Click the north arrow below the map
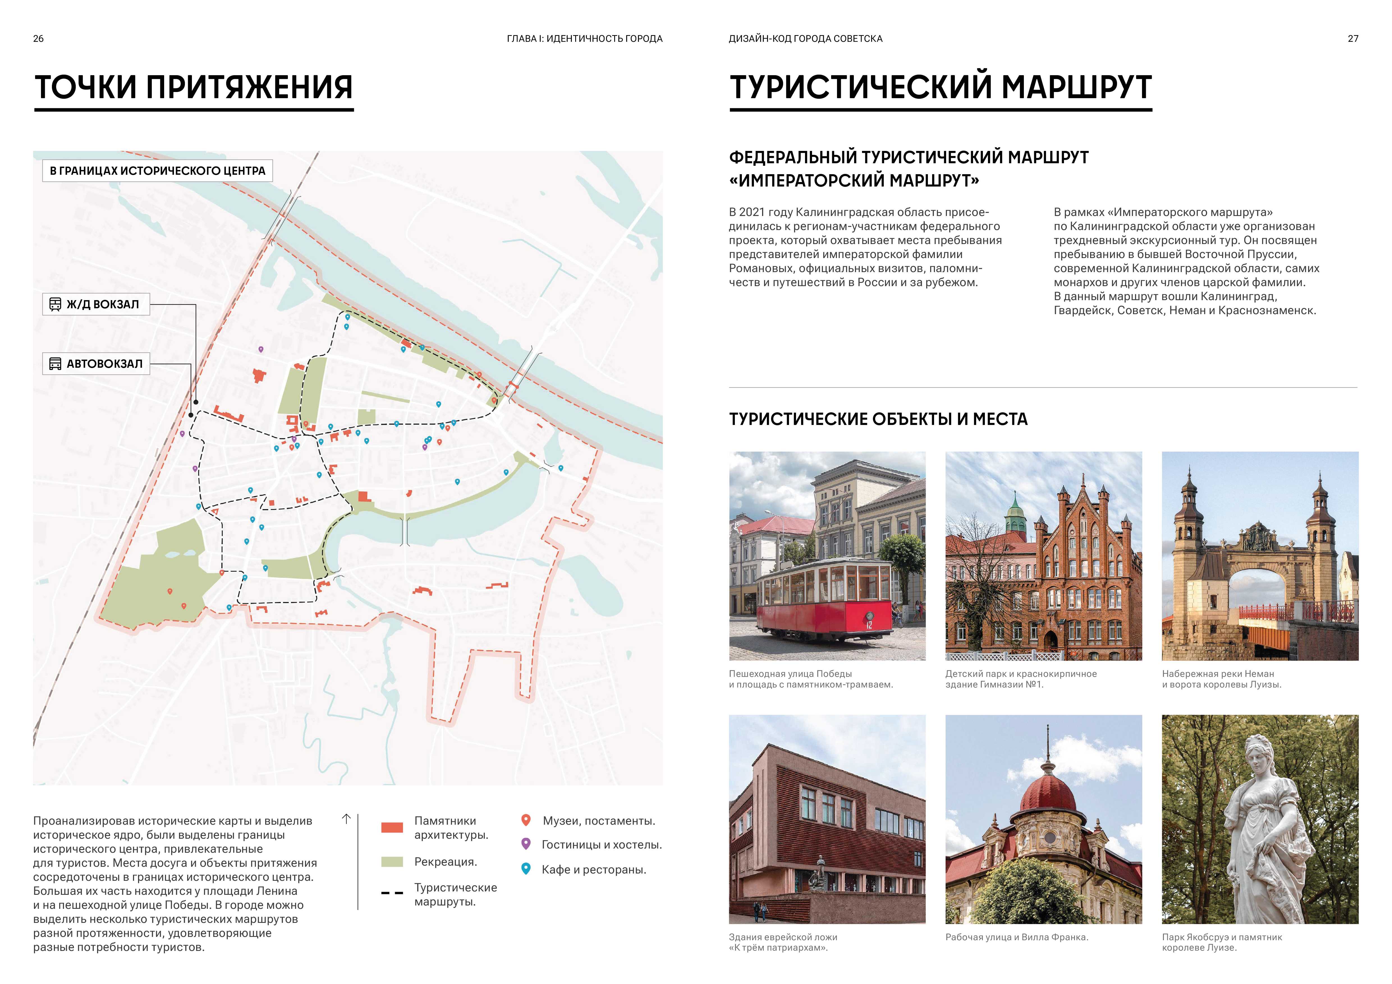1392x984 pixels. (346, 819)
